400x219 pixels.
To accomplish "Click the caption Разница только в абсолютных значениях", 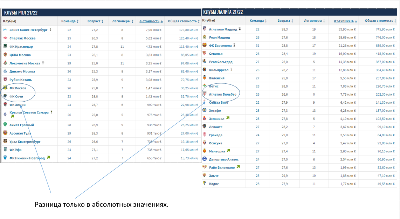I will tap(102, 204).
